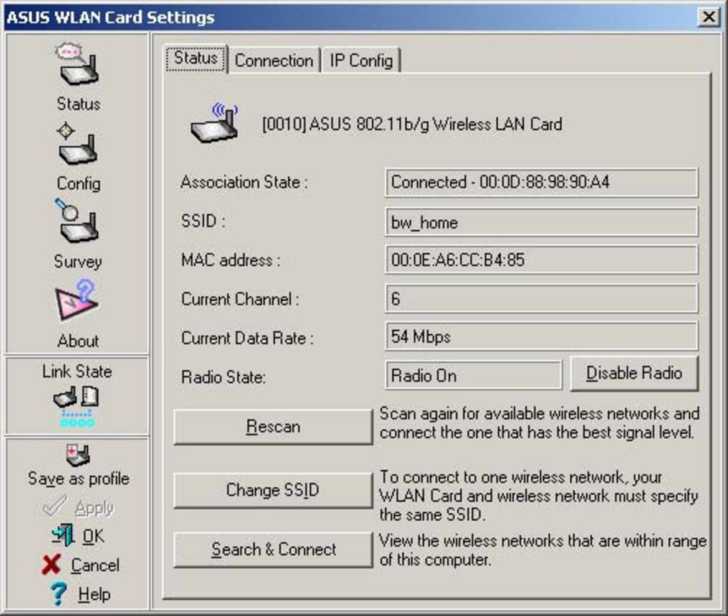Viewport: 728px width, 616px height.
Task: Click the OK text label
Action: (x=93, y=536)
